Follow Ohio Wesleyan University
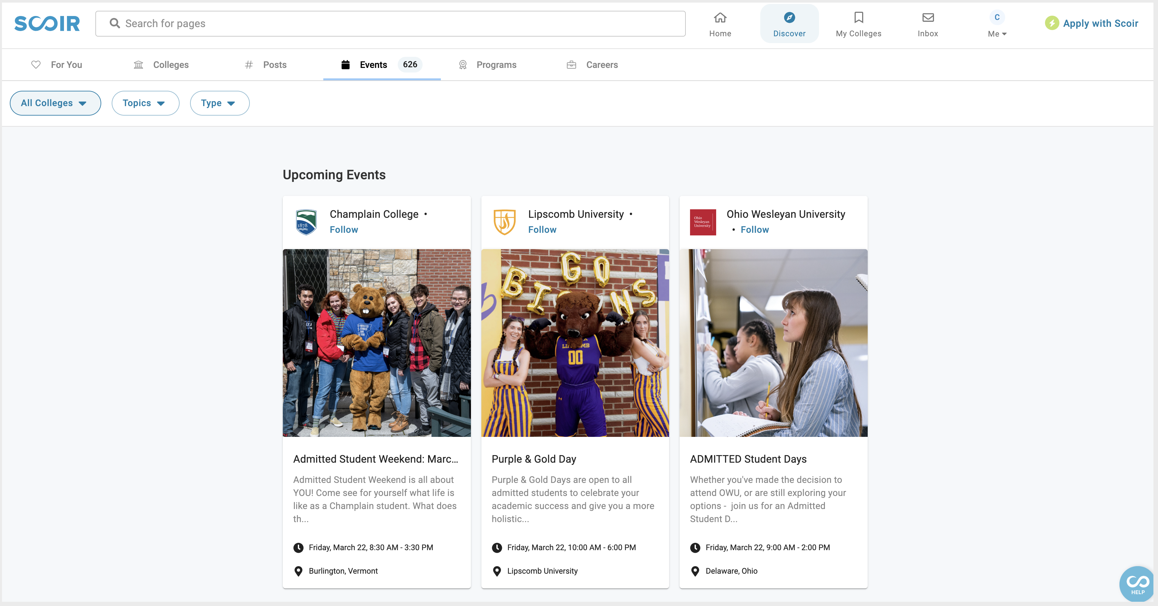The image size is (1158, 606). (x=755, y=230)
